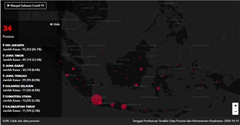Screen dimensions: 240x125
Task: Click the red bubble near Surabaya label
Action: (123, 107)
